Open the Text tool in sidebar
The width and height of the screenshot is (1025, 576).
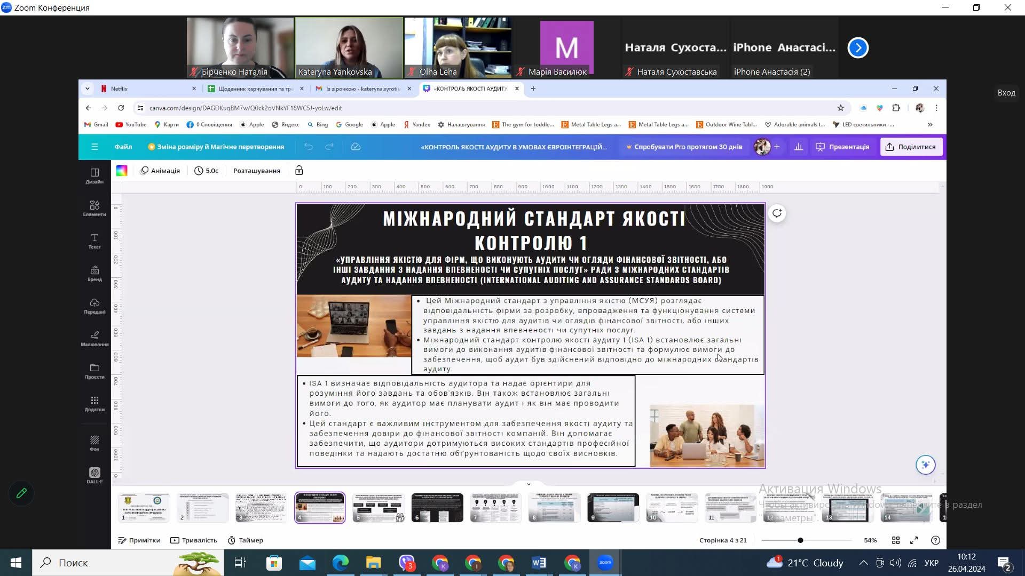(94, 241)
